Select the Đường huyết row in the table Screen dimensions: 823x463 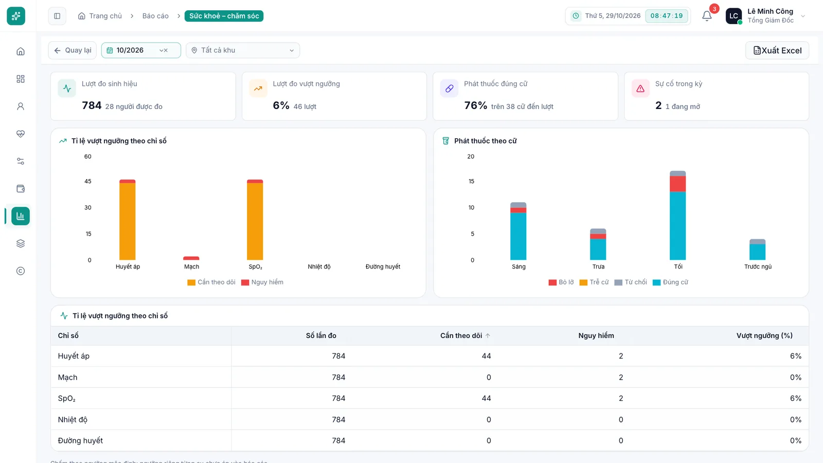(430, 441)
